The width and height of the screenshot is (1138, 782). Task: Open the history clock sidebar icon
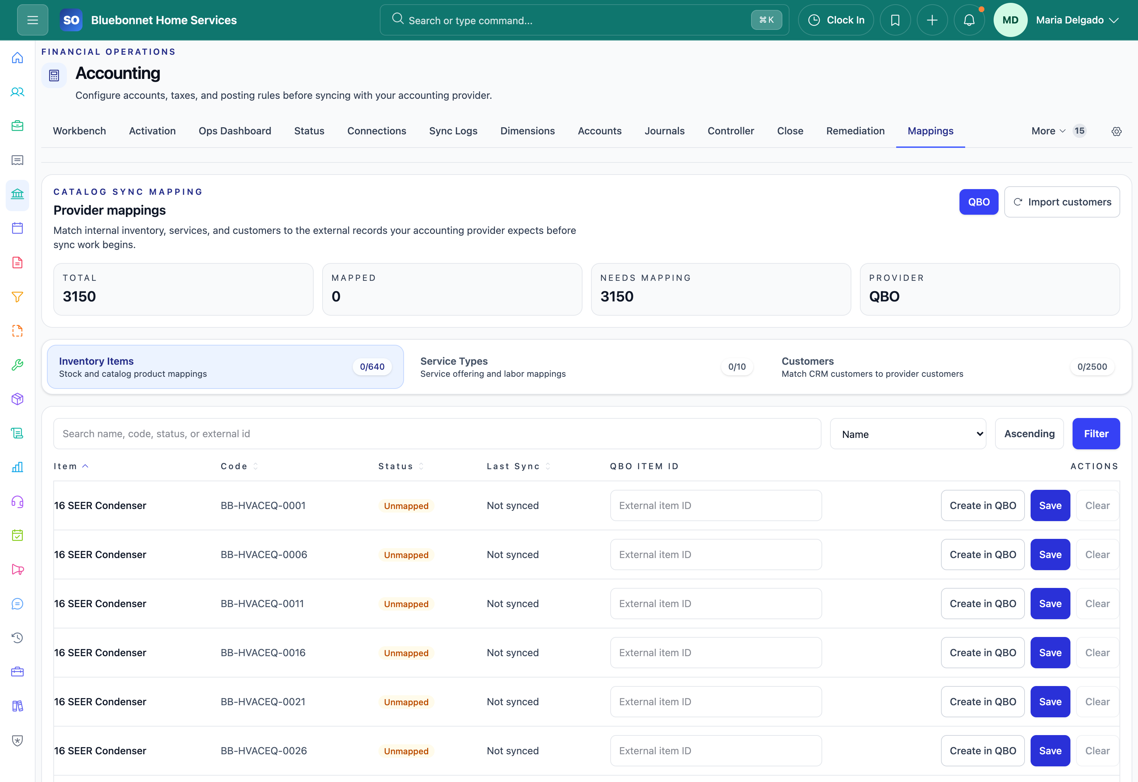[18, 638]
